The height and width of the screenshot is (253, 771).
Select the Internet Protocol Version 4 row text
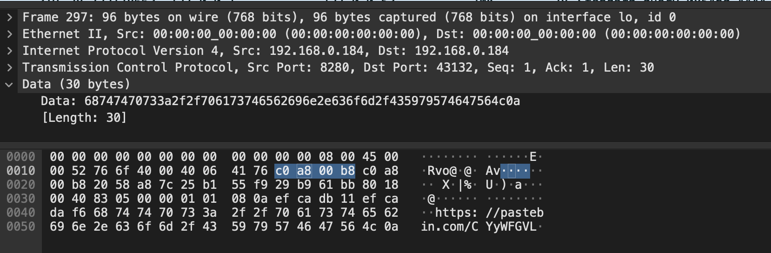pos(265,51)
